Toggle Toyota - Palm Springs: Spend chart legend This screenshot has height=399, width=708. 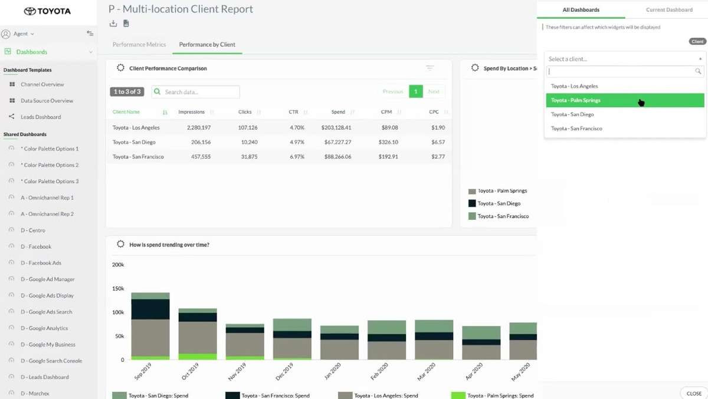coord(491,395)
